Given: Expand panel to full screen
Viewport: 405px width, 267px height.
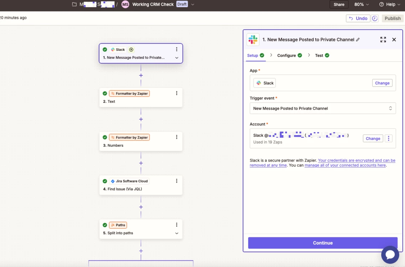Looking at the screenshot, I should pyautogui.click(x=383, y=40).
